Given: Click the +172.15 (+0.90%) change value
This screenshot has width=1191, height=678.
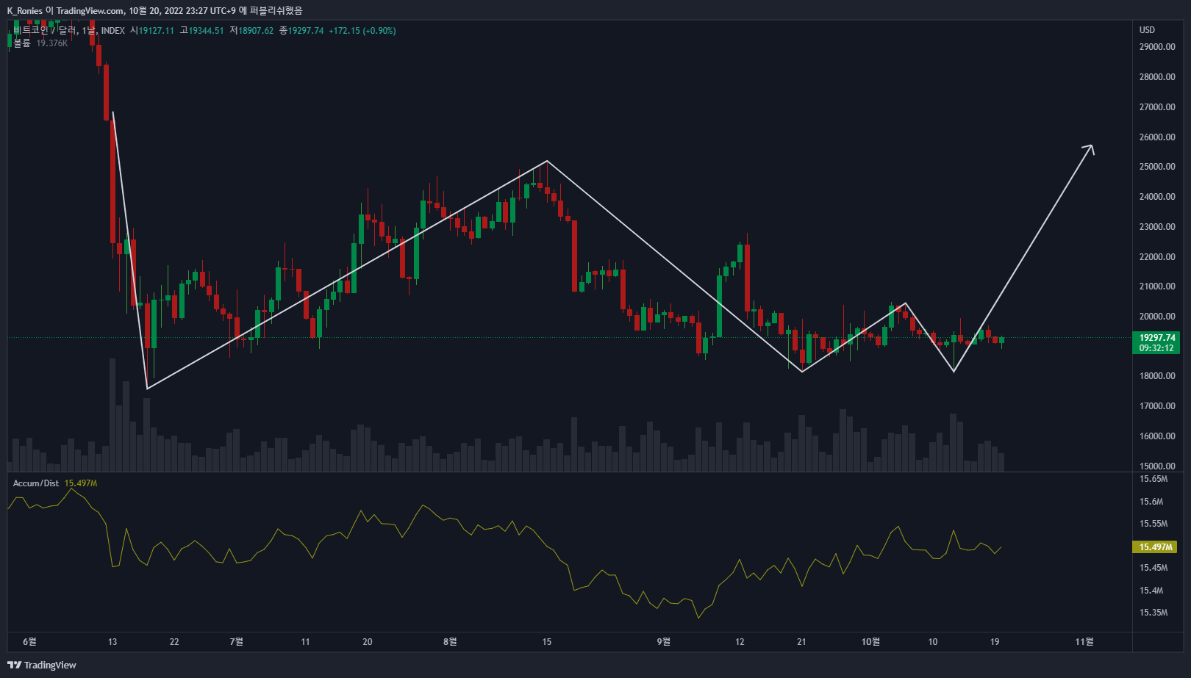Looking at the screenshot, I should click(x=362, y=31).
